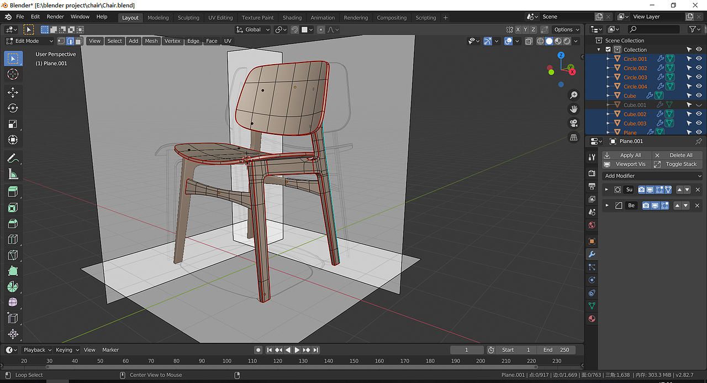Hide Circle.003 using its eye icon
Image resolution: width=707 pixels, height=383 pixels.
pyautogui.click(x=699, y=77)
